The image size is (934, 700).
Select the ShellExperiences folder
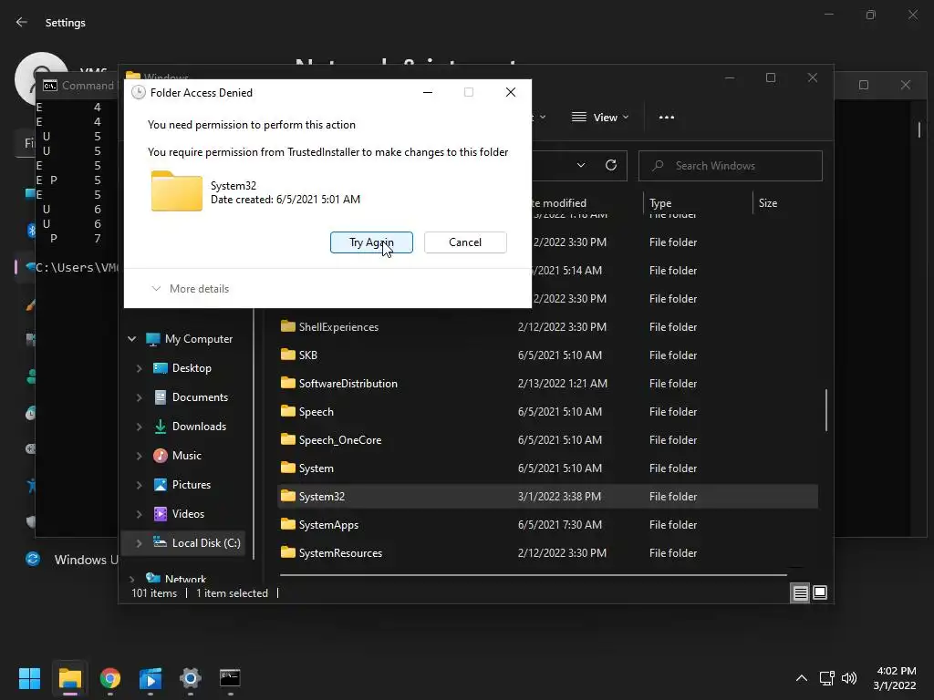tap(338, 327)
